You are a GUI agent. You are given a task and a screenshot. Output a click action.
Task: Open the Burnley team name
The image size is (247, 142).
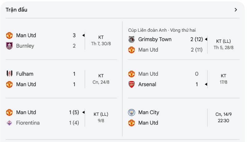click(x=25, y=46)
